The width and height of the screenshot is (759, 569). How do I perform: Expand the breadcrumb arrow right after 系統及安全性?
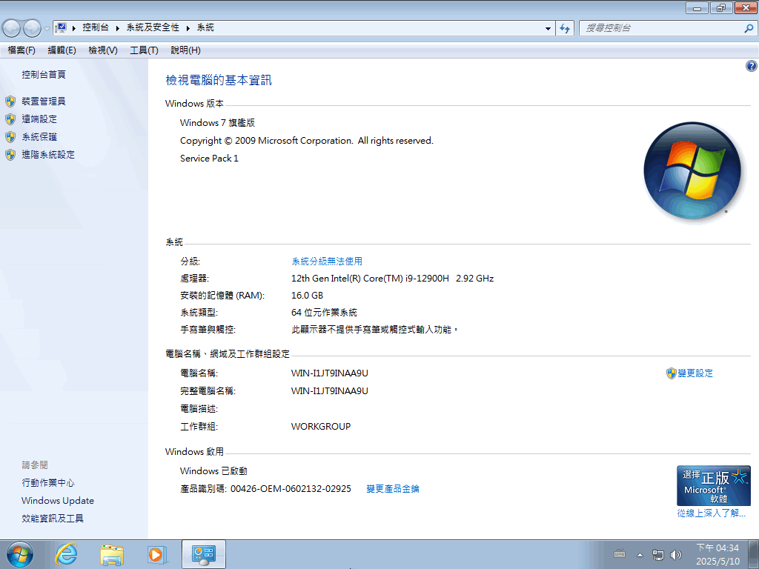coord(188,28)
